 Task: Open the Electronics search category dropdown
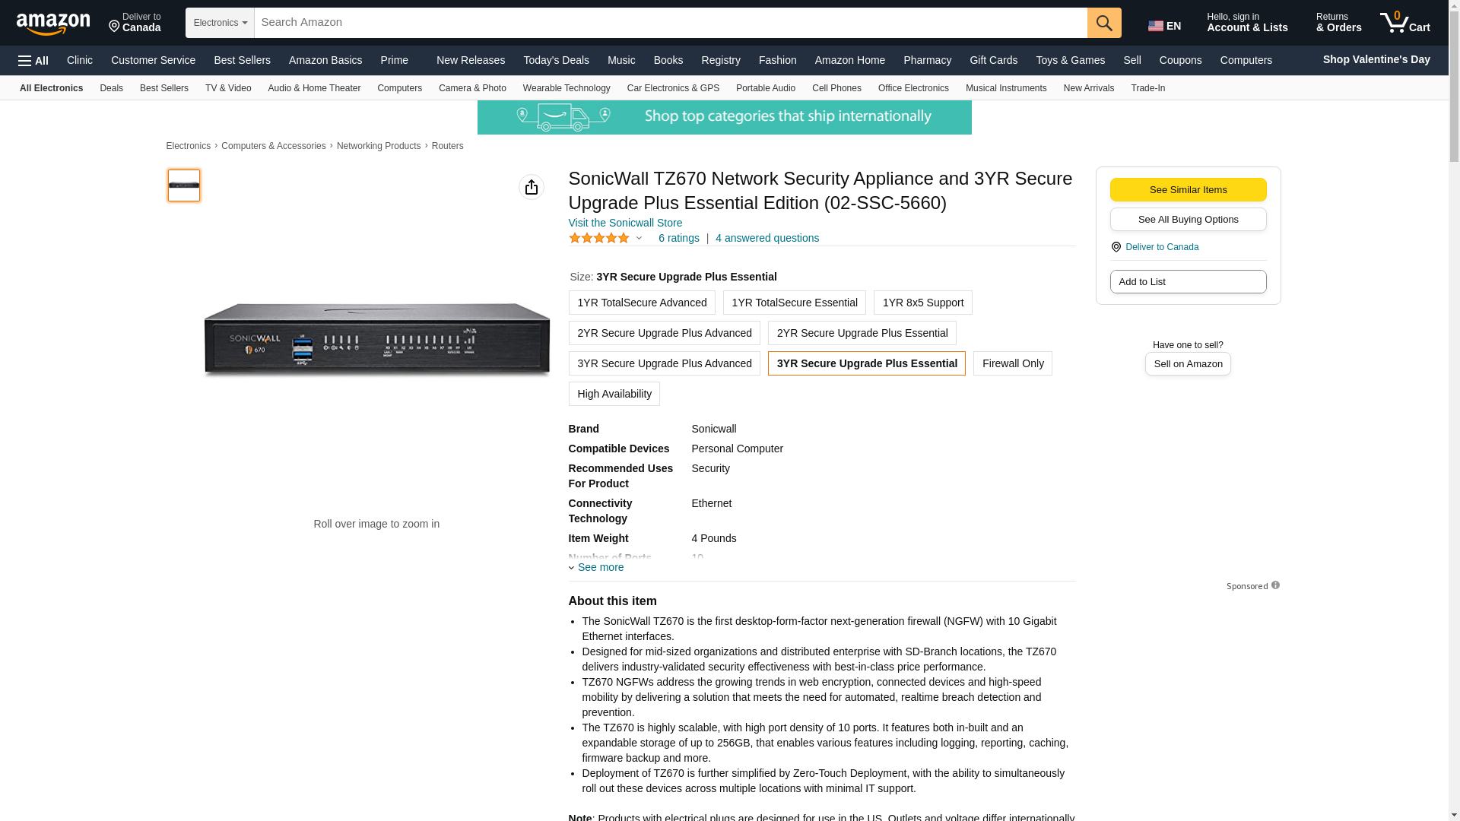tap(220, 23)
